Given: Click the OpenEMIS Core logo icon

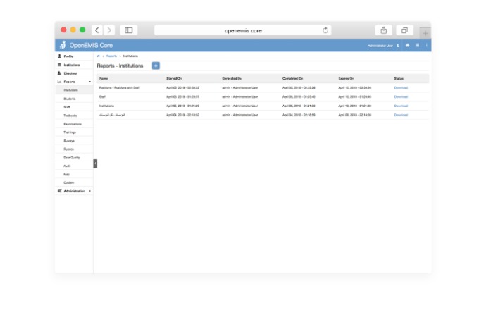Looking at the screenshot, I should pos(63,45).
